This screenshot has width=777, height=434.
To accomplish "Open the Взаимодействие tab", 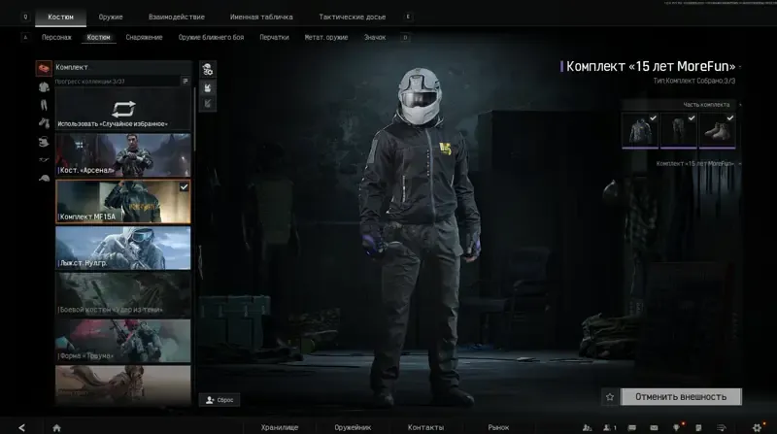I will 177,17.
